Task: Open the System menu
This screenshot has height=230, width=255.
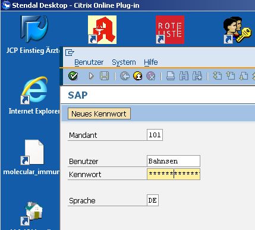Action: point(124,62)
